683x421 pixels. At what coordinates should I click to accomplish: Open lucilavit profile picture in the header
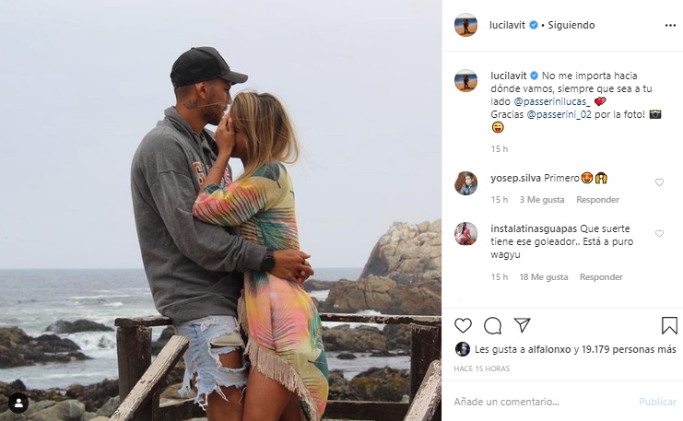click(465, 25)
